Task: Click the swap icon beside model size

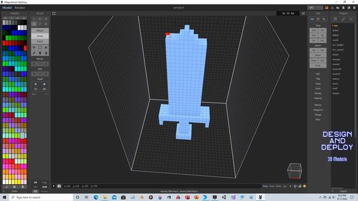Action: point(303,13)
